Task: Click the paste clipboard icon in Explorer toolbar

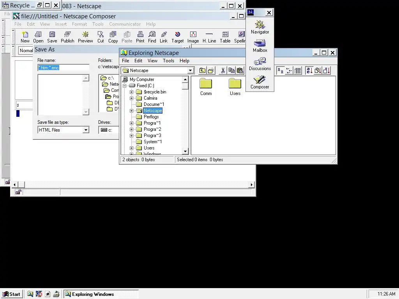Action: pos(240,70)
